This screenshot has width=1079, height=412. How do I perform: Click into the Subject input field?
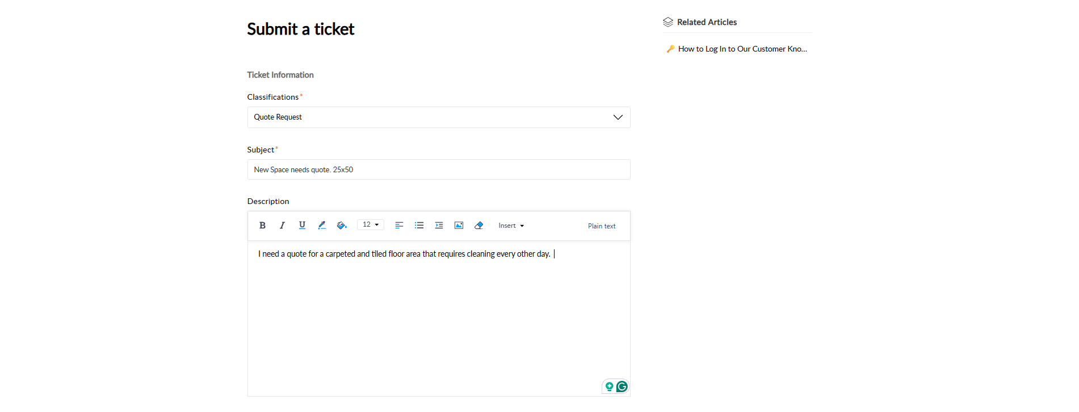(439, 170)
